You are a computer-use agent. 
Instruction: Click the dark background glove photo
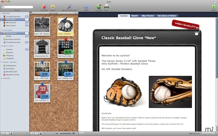coord(170,92)
